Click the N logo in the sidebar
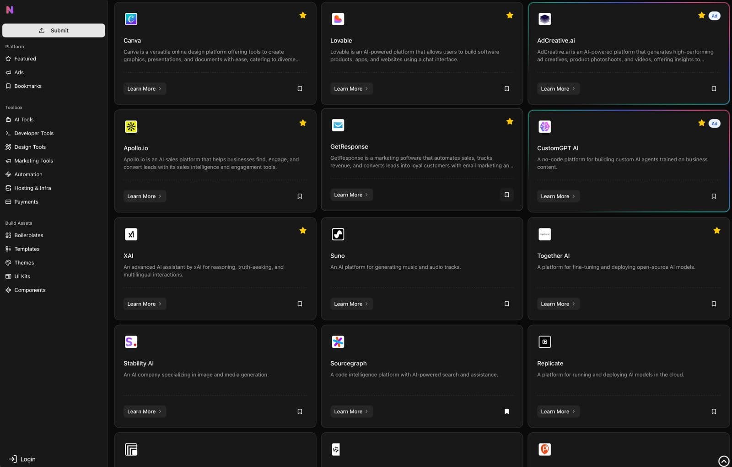Screen dimensions: 732x467 (x=10, y=10)
